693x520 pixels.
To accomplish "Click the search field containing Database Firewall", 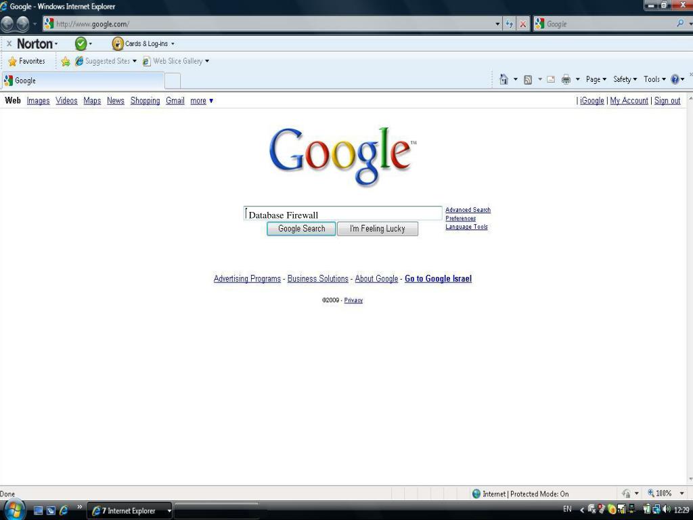I will click(x=343, y=213).
